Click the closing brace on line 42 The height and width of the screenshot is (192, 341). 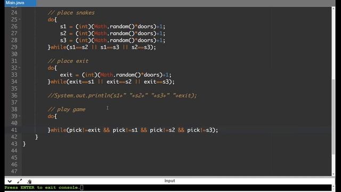pos(37,137)
